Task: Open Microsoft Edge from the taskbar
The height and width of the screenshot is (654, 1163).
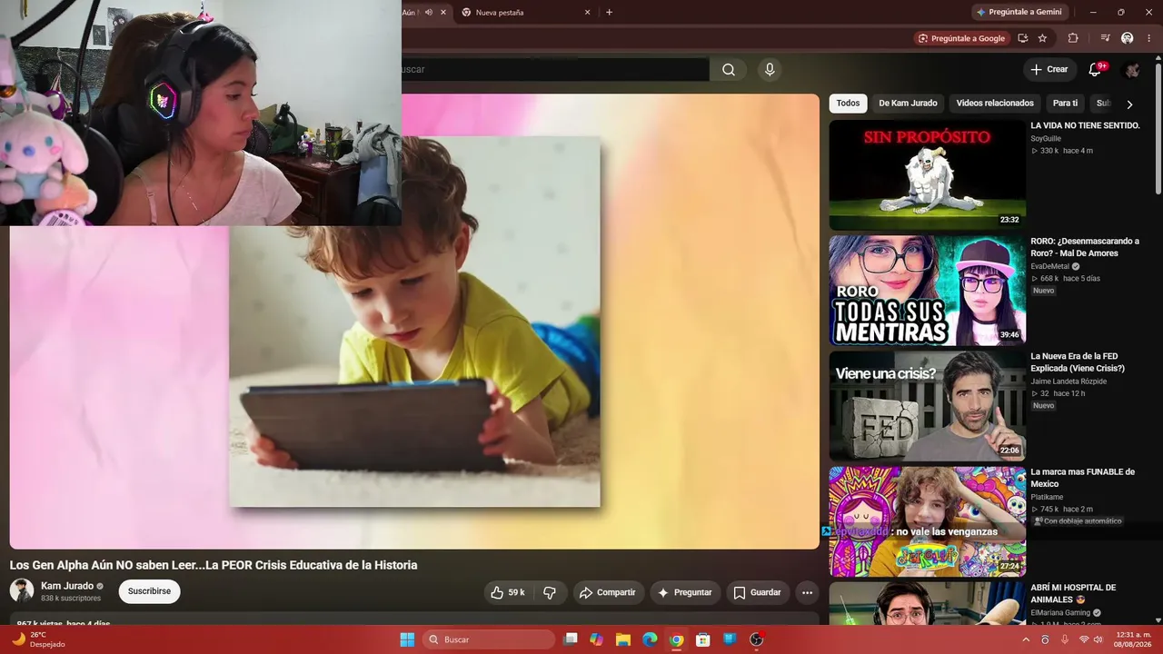Action: point(650,639)
